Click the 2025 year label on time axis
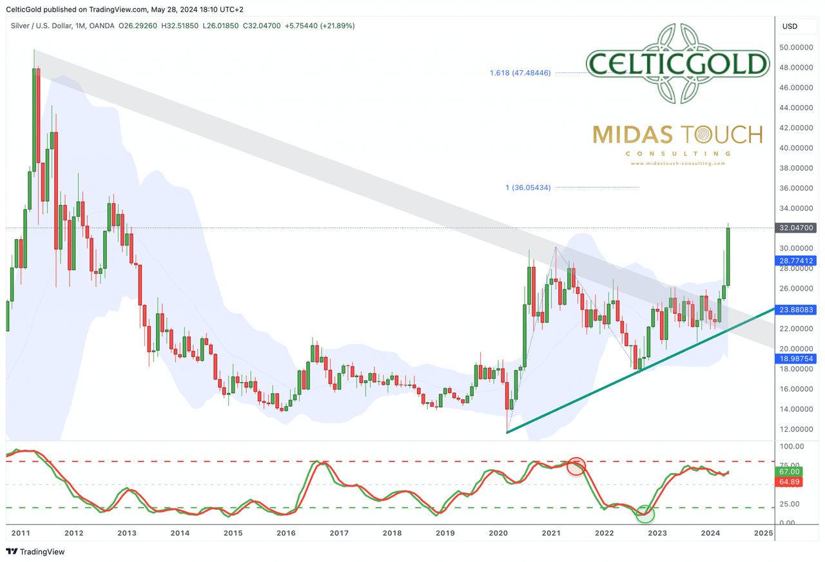Viewport: 825px width, 562px height. 763,534
